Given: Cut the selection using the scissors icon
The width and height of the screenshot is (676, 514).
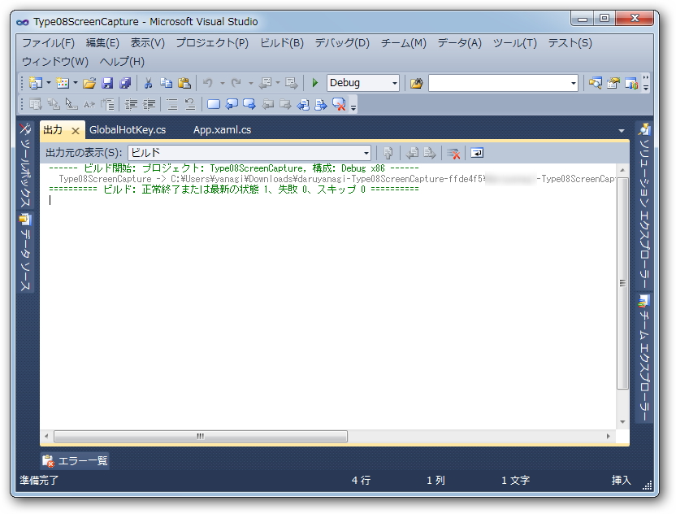Looking at the screenshot, I should (x=148, y=82).
